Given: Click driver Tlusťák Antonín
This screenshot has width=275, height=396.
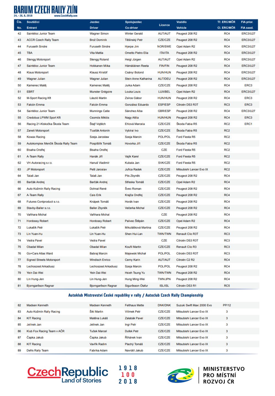Looking at the screenshot, I should [x=99, y=131].
